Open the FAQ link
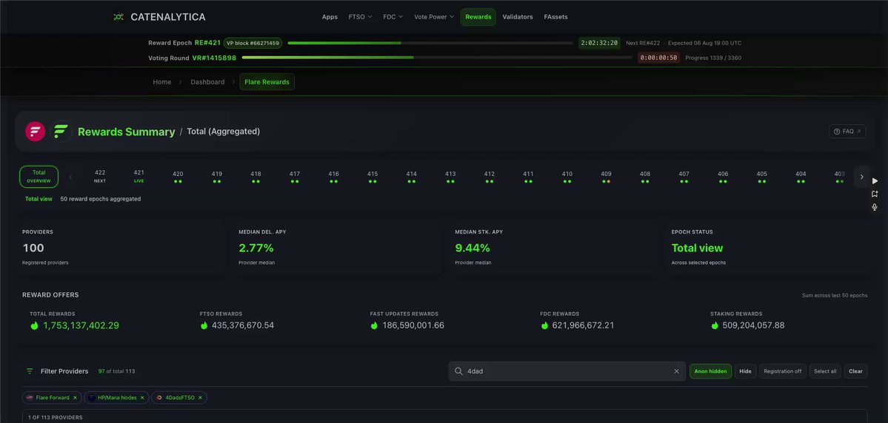Image resolution: width=888 pixels, height=423 pixels. point(847,131)
